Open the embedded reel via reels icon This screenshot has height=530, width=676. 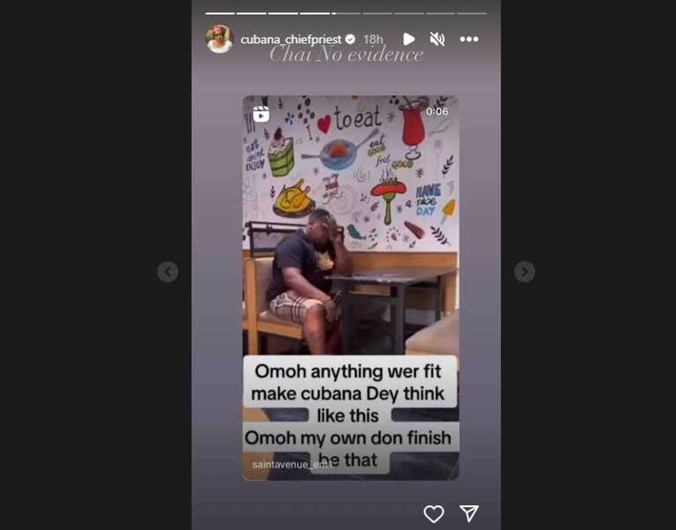coord(261,114)
